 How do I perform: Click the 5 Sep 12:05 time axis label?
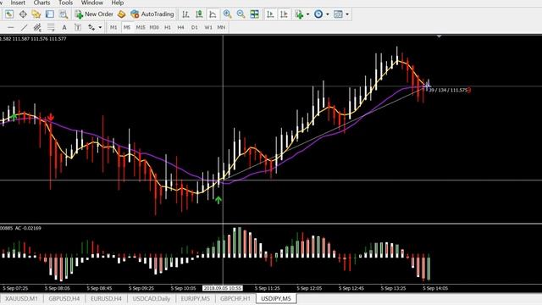(309, 288)
